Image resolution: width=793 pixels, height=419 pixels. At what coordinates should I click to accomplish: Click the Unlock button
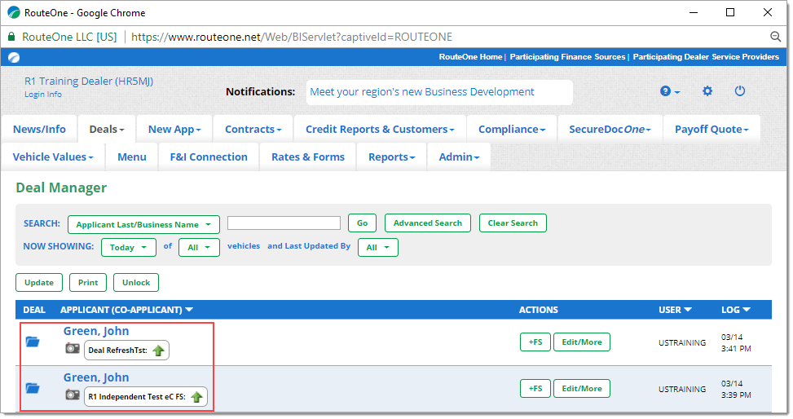[x=136, y=282]
